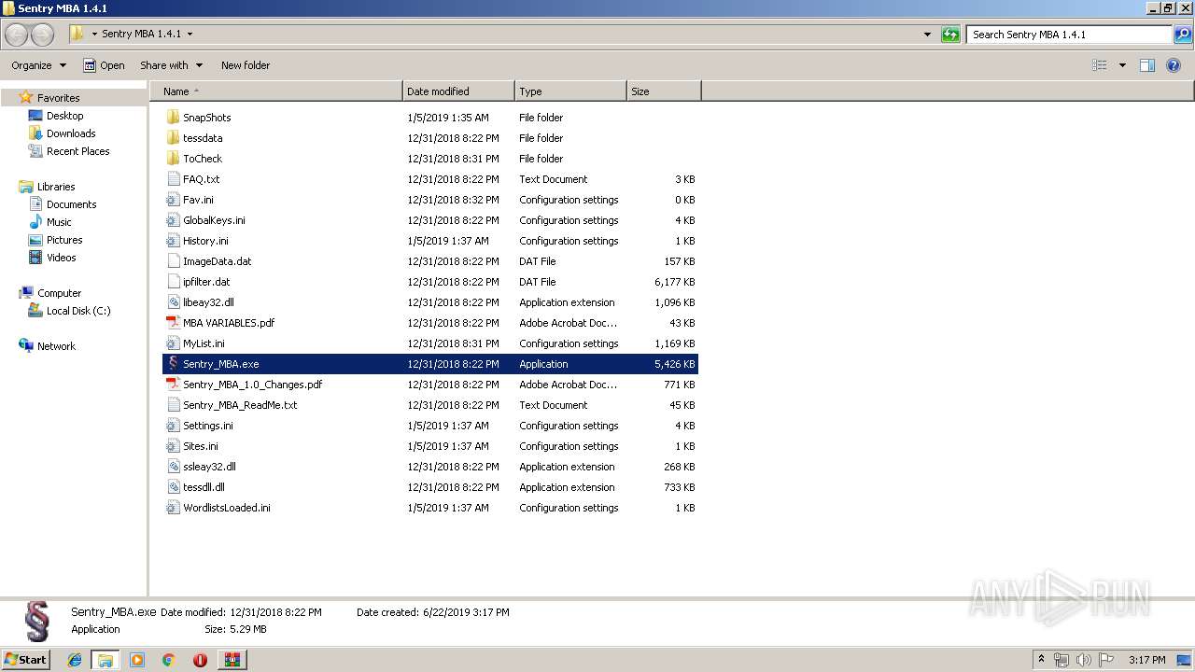
Task: Open the Start menu
Action: 26,660
